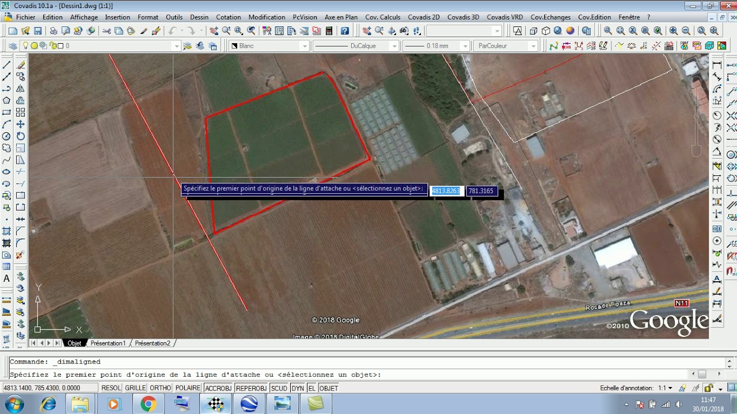Select the Line tool in the left toolbar

click(x=7, y=64)
